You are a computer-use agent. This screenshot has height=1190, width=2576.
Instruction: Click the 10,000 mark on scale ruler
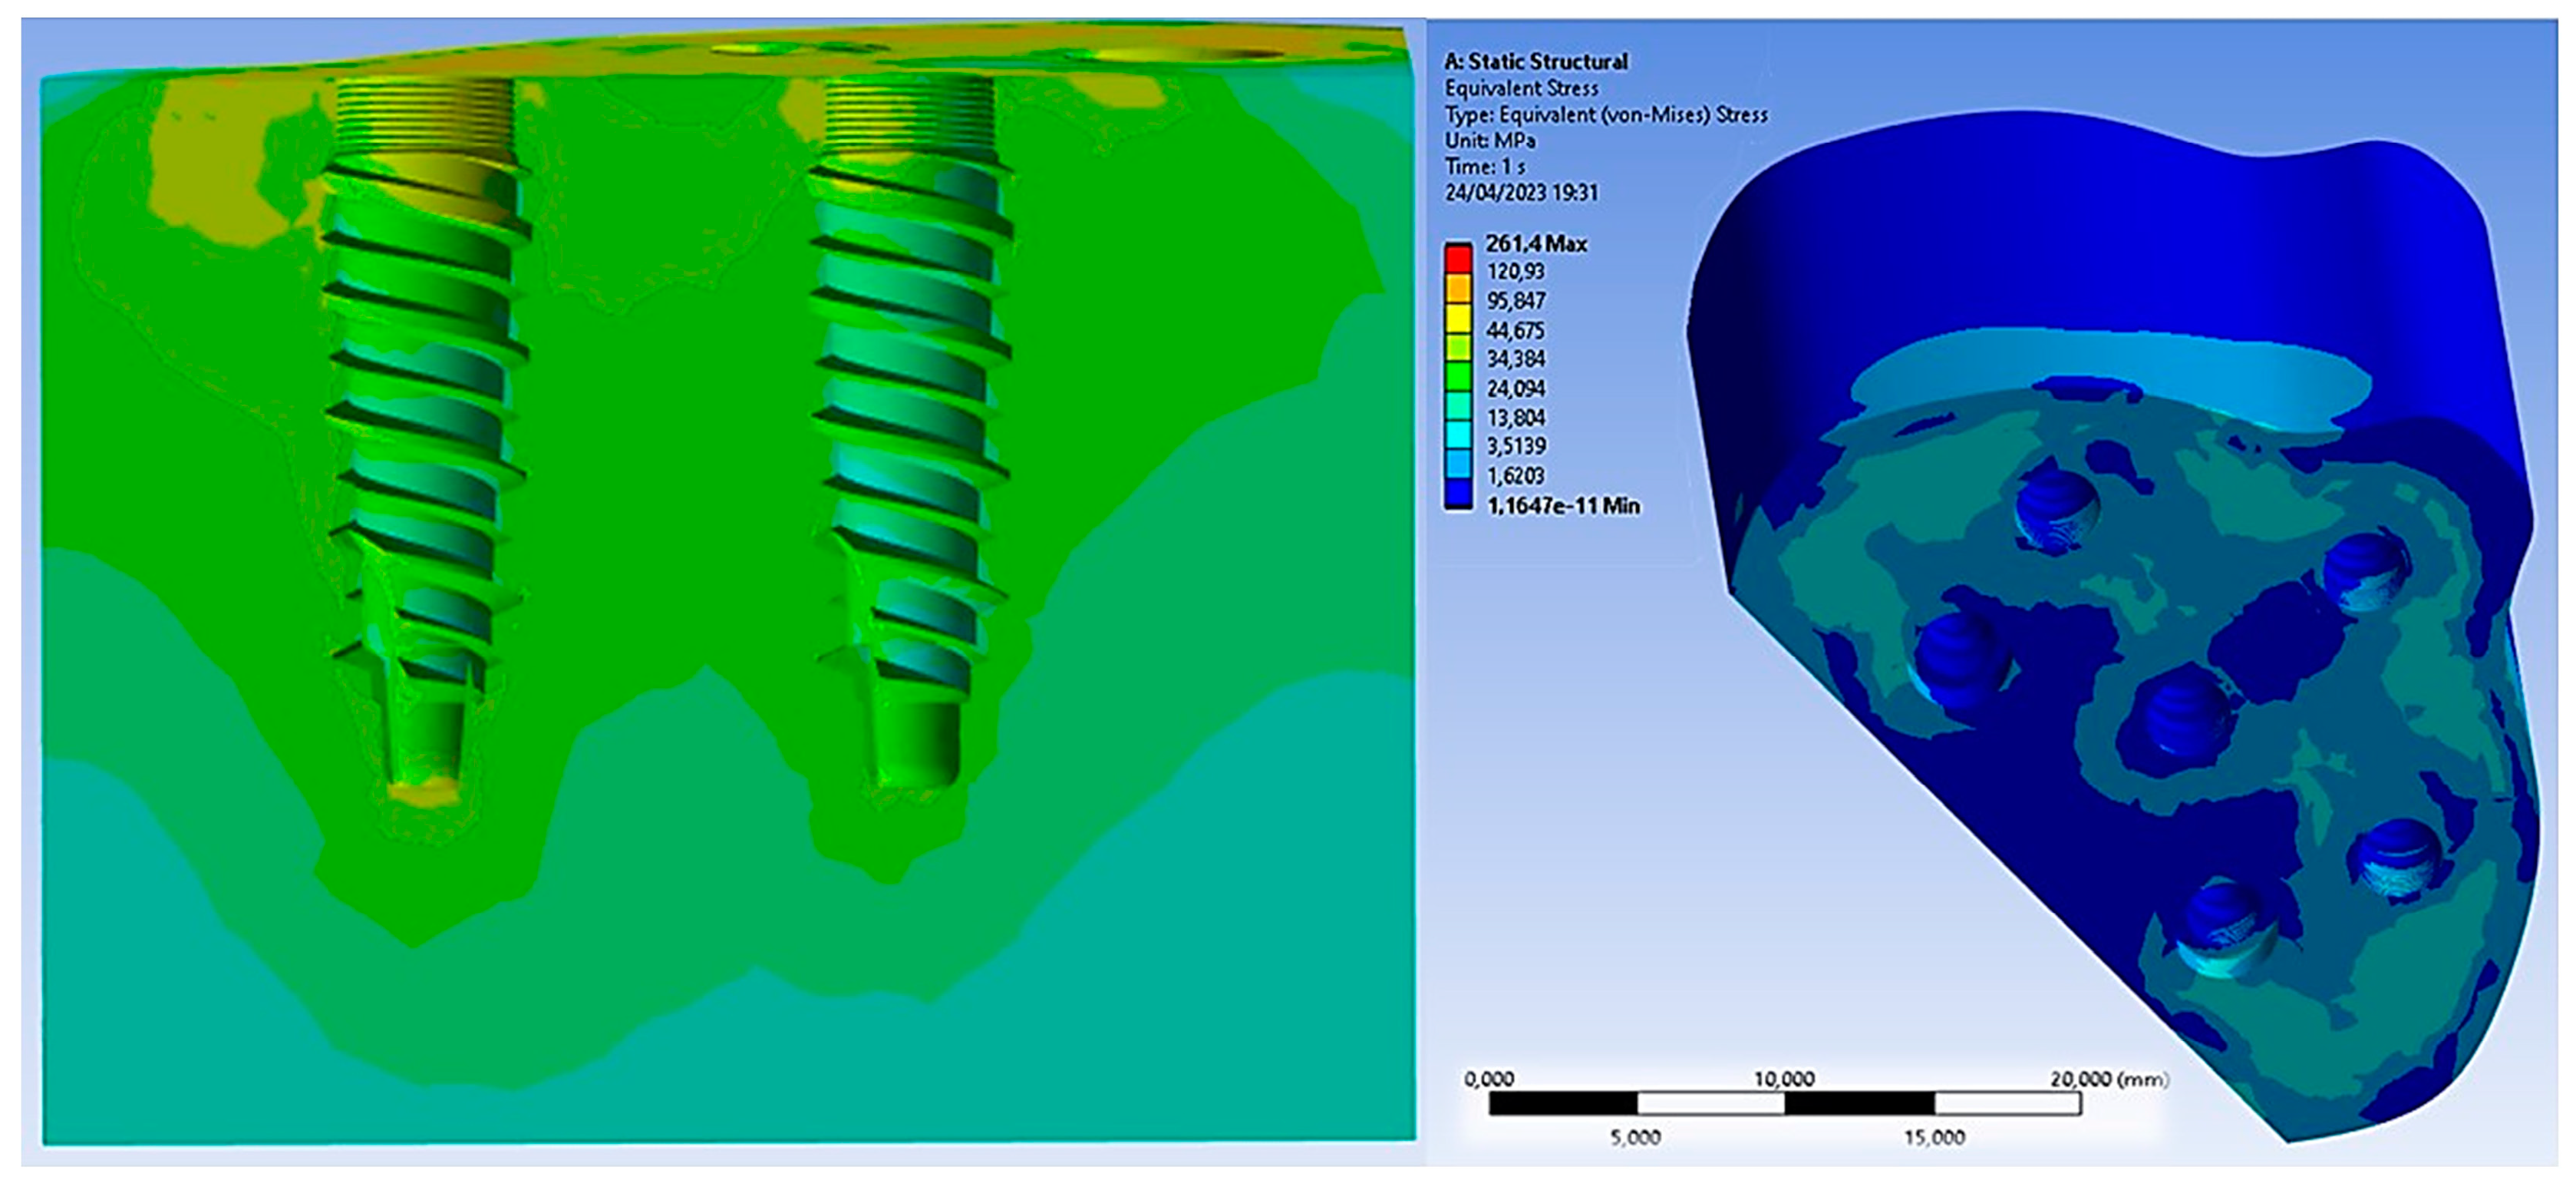point(1783,1079)
